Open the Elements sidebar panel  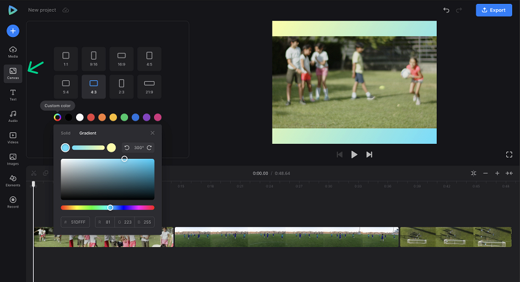coord(13,181)
